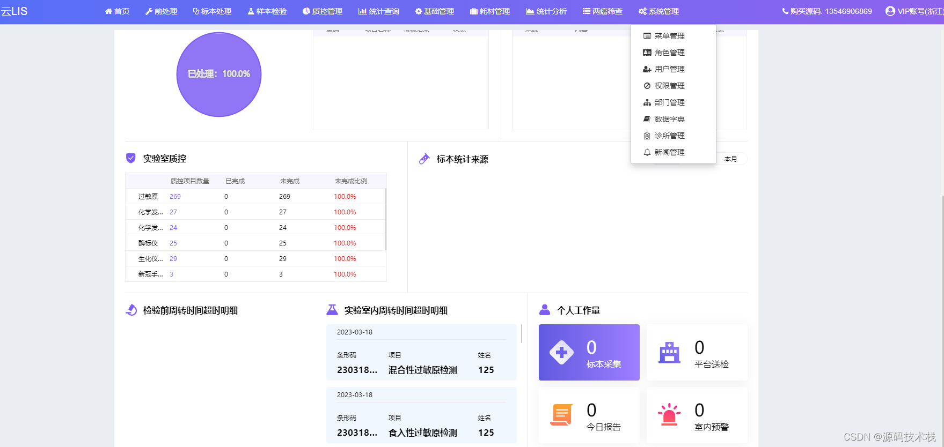Screen dimensions: 944x447
Task: Click the bar chart icon beside 统计查询
Action: point(362,11)
